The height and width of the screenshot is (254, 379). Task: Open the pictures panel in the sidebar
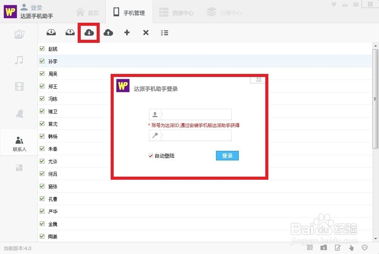[x=19, y=34]
